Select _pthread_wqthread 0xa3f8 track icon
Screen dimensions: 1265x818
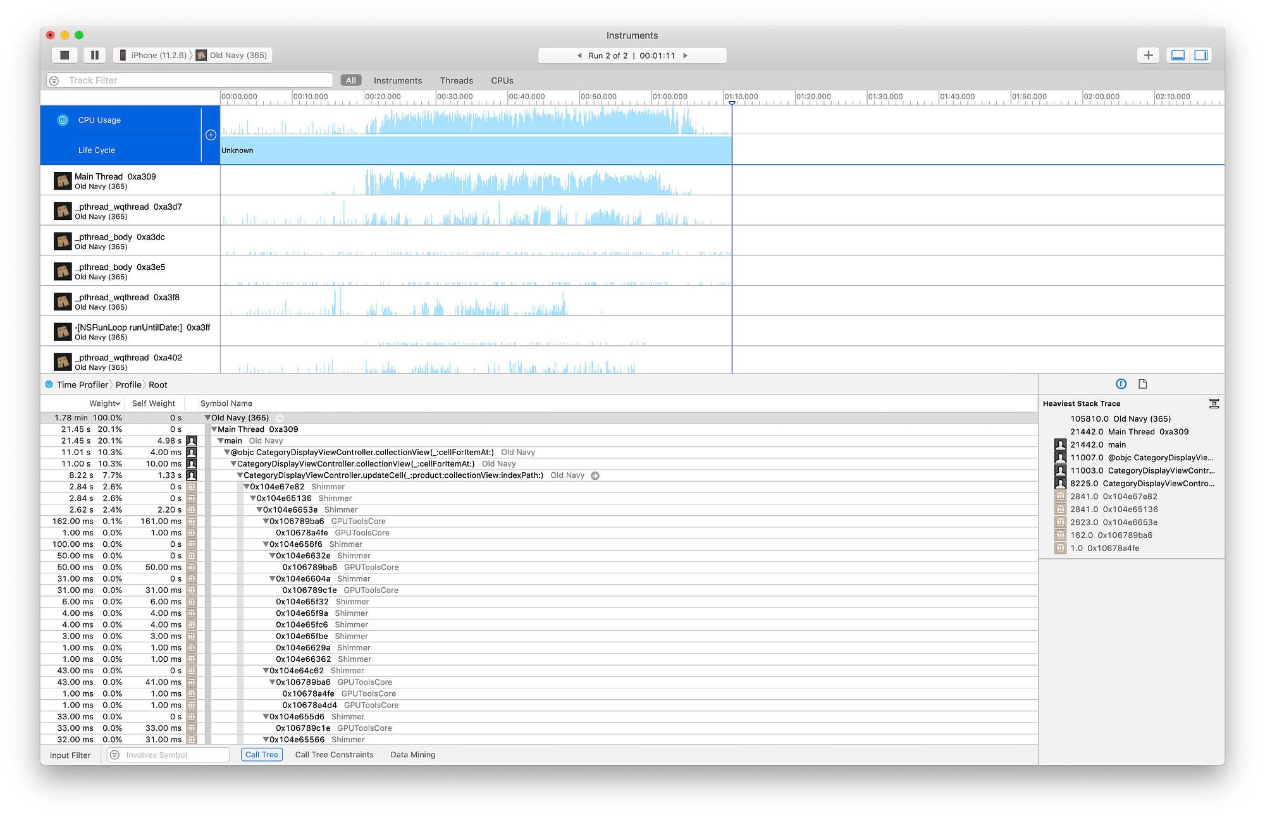coord(63,302)
